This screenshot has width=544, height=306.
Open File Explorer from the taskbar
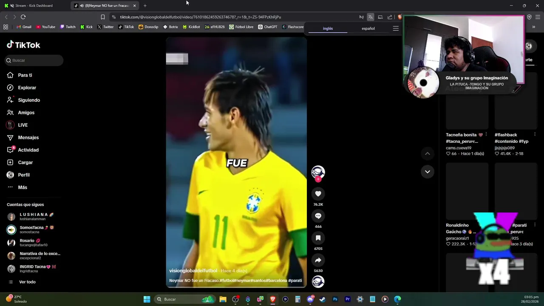pos(223,299)
